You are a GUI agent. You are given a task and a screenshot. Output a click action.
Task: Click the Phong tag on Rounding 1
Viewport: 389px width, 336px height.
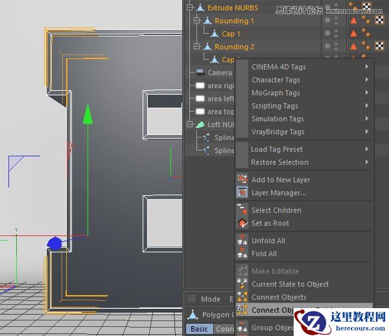(366, 20)
